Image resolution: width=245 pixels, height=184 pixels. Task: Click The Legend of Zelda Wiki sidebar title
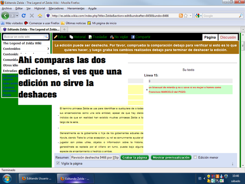click(x=22, y=43)
